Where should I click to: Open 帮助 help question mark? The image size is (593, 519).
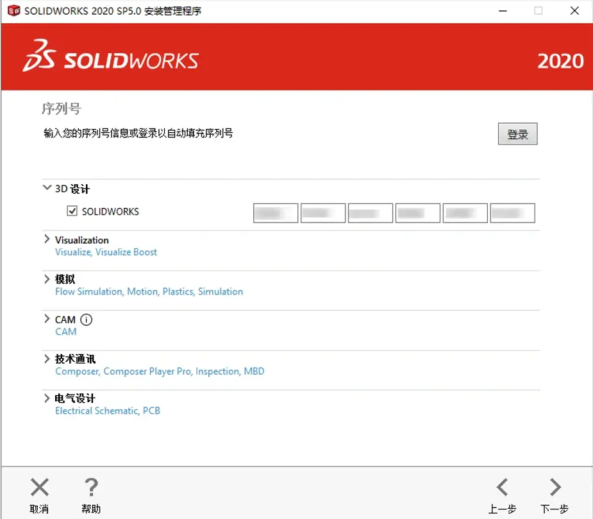pyautogui.click(x=91, y=487)
